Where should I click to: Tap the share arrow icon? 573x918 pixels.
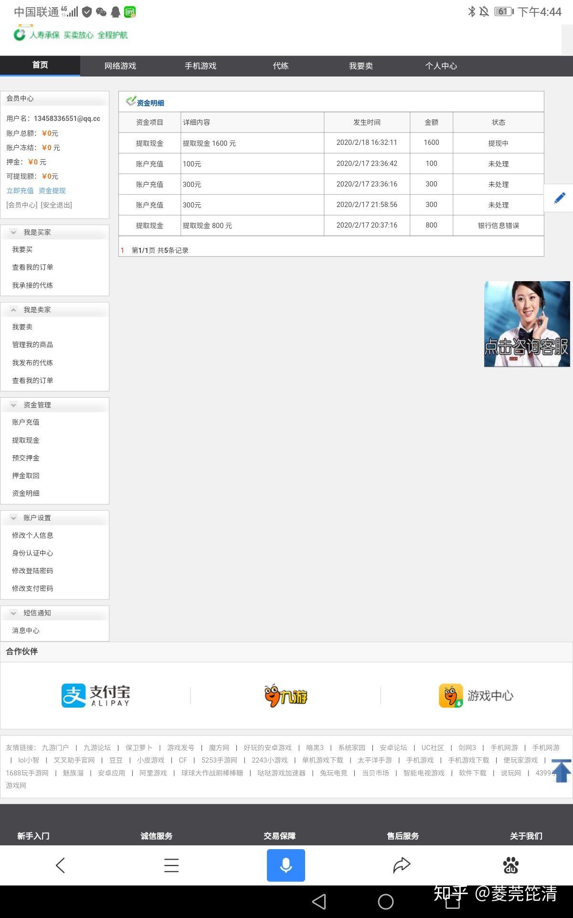[402, 865]
